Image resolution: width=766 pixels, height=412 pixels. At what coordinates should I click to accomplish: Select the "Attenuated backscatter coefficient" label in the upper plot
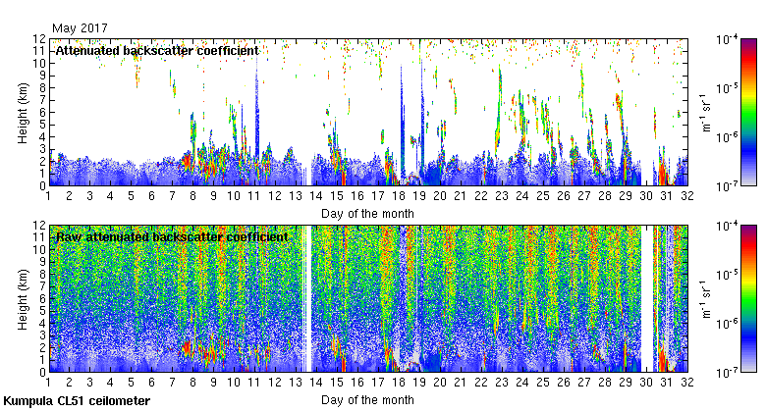point(157,51)
